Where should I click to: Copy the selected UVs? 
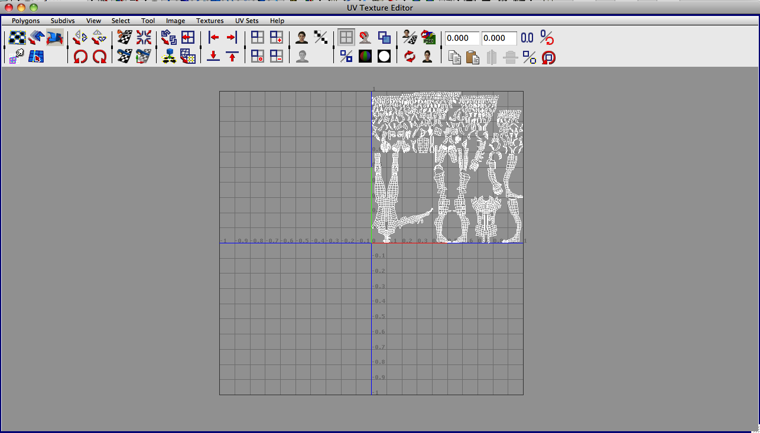(x=454, y=56)
